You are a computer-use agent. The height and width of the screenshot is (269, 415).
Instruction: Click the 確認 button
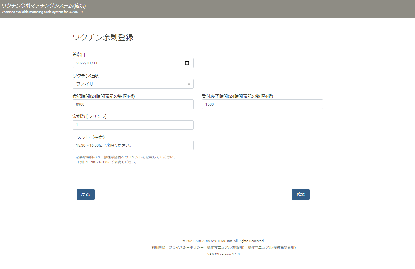click(301, 194)
